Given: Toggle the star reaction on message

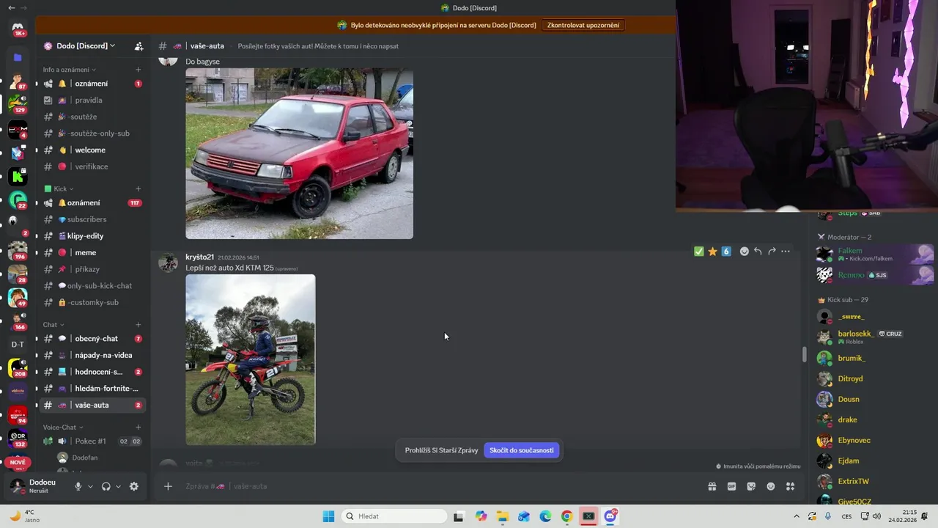Looking at the screenshot, I should point(712,252).
